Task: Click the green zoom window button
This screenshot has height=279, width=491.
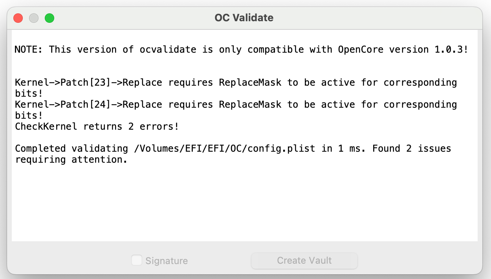Action: pyautogui.click(x=49, y=18)
